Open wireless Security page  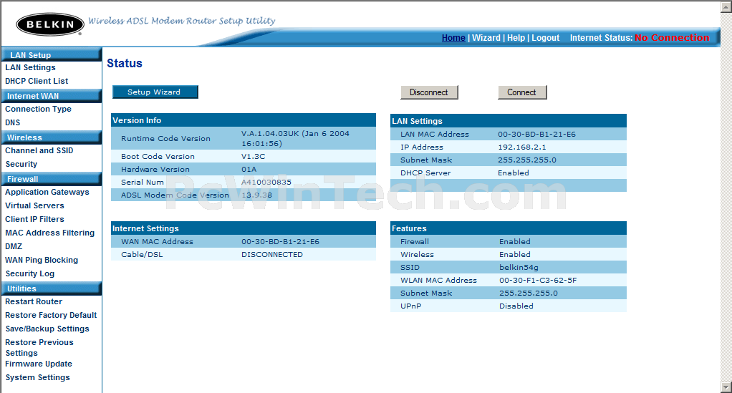pyautogui.click(x=21, y=165)
